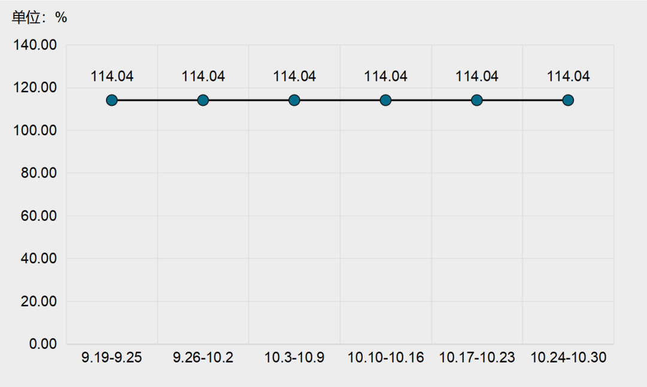The image size is (647, 387).
Task: Click the 60.00 y-axis label
Action: [x=39, y=215]
